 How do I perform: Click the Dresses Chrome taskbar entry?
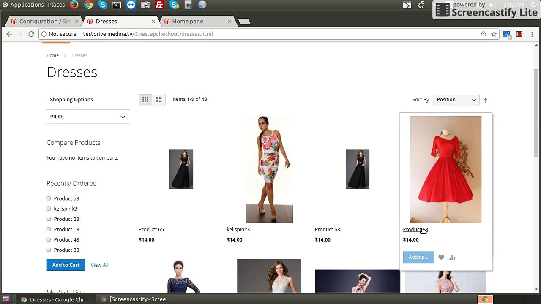click(55, 299)
